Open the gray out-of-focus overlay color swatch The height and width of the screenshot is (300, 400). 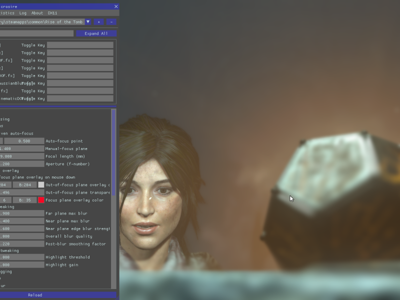[41, 185]
